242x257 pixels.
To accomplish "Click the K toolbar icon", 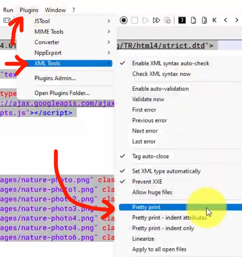I will [x=215, y=20].
